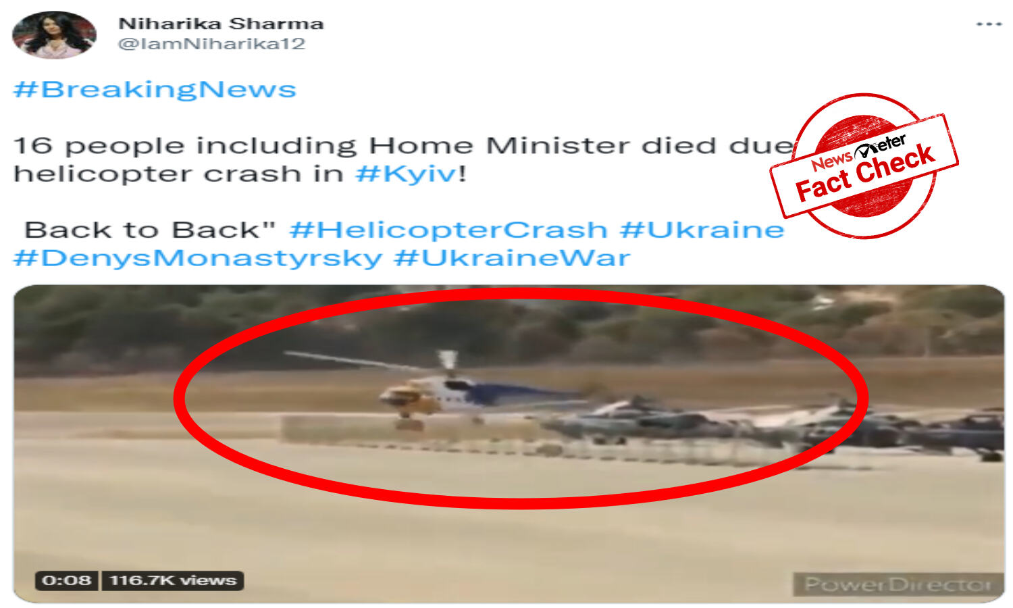1013x608 pixels.
Task: Open the #HelicopterCrash hashtag
Action: (x=448, y=230)
